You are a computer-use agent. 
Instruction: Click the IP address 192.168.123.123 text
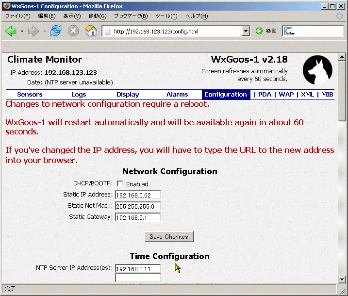coord(71,73)
